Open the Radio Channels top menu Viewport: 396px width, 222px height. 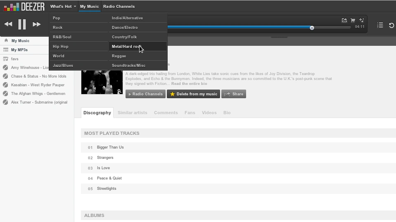119,7
